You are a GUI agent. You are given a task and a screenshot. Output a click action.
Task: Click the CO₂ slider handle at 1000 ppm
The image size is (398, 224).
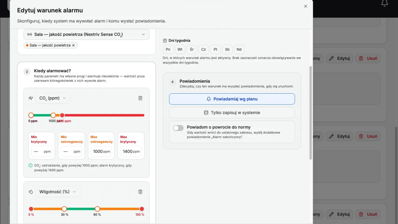click(53, 115)
